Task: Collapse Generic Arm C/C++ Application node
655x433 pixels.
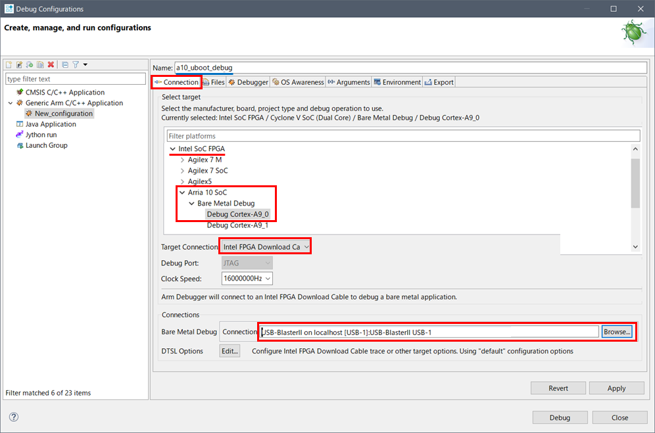Action: (x=10, y=103)
